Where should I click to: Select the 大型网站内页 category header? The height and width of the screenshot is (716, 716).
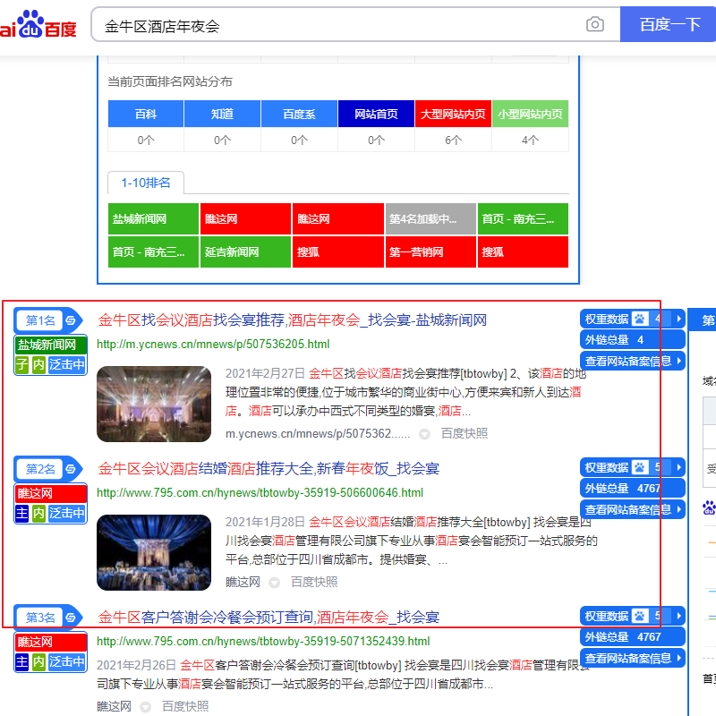coord(453,114)
